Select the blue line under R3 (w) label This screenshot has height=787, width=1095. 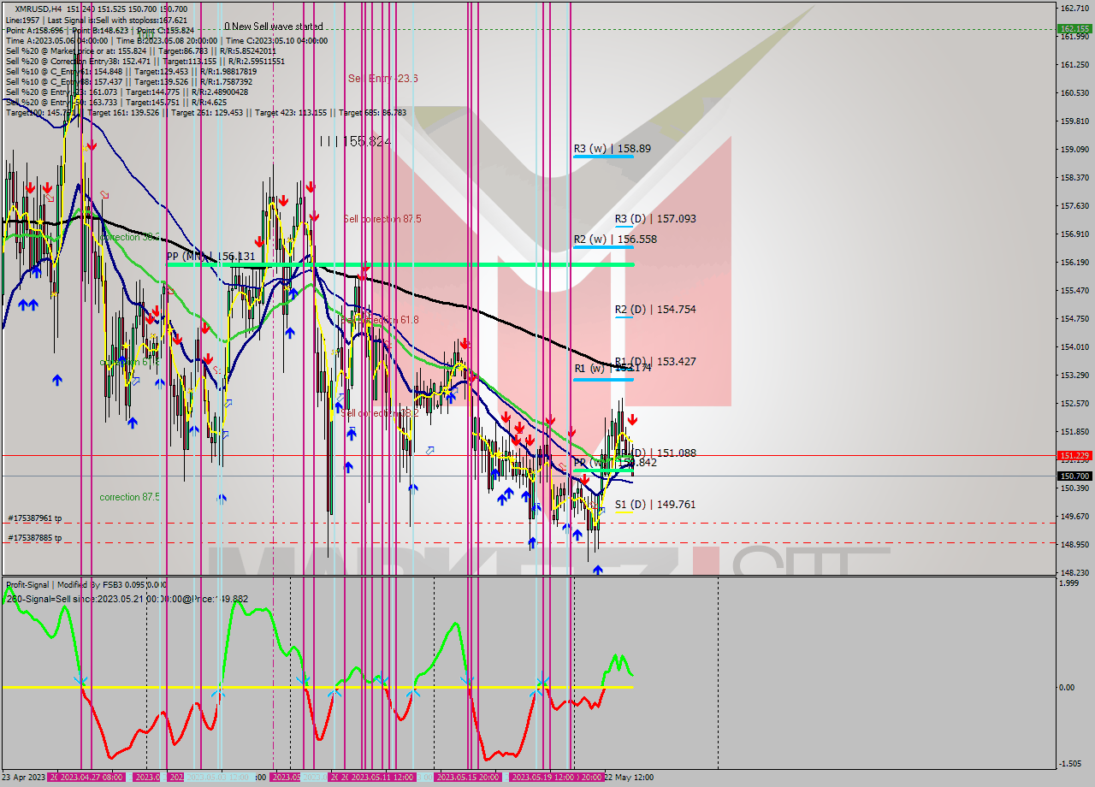tap(603, 157)
